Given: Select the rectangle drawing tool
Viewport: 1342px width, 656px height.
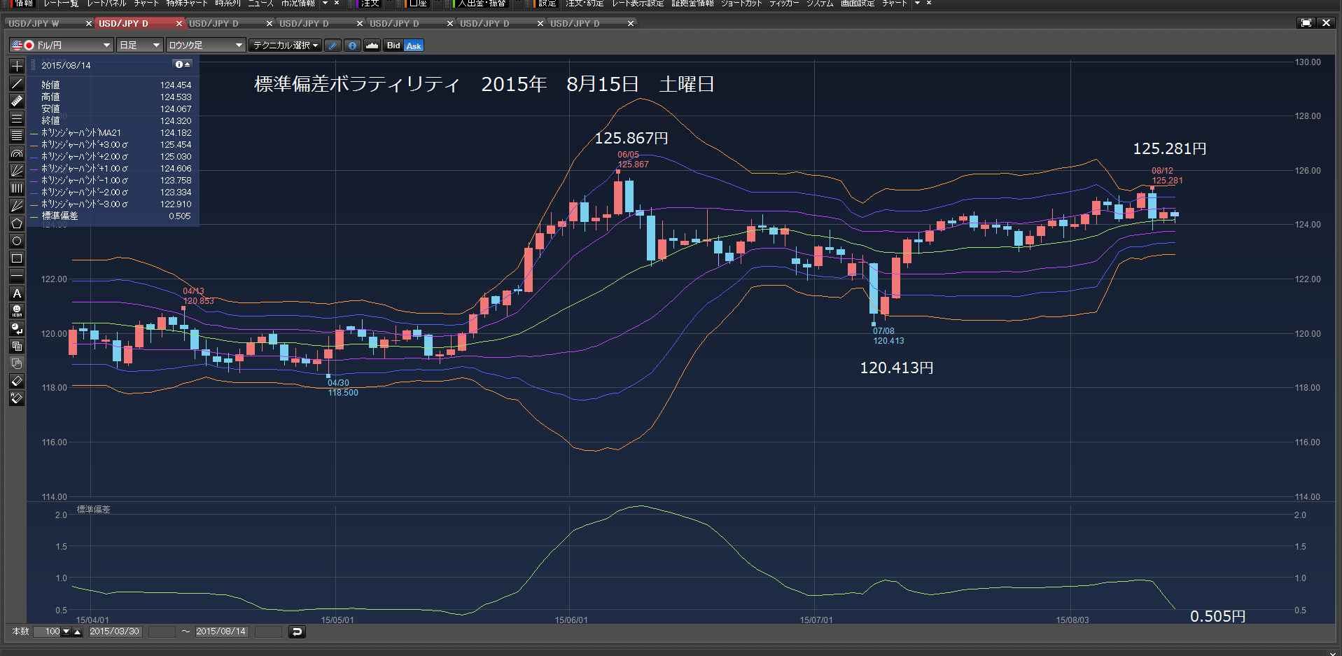Looking at the screenshot, I should [x=17, y=258].
